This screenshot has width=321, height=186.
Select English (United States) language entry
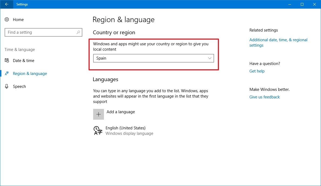[126, 128]
